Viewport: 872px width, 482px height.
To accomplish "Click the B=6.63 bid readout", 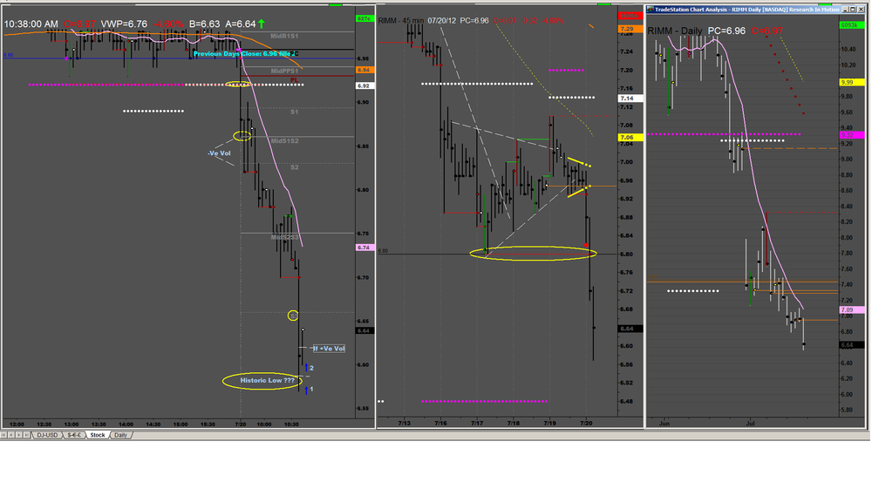I will pyautogui.click(x=205, y=24).
